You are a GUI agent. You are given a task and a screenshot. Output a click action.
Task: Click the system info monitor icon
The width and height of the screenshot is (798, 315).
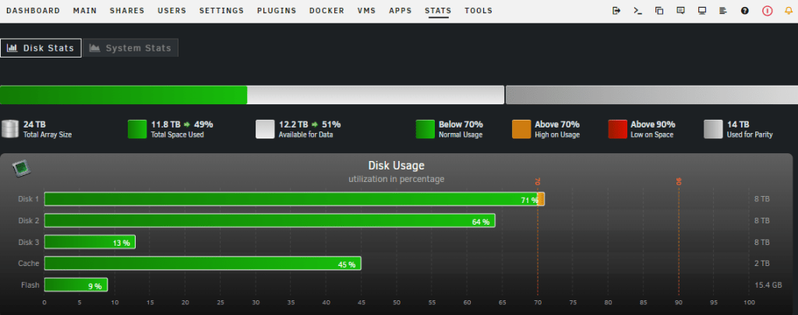pos(701,11)
